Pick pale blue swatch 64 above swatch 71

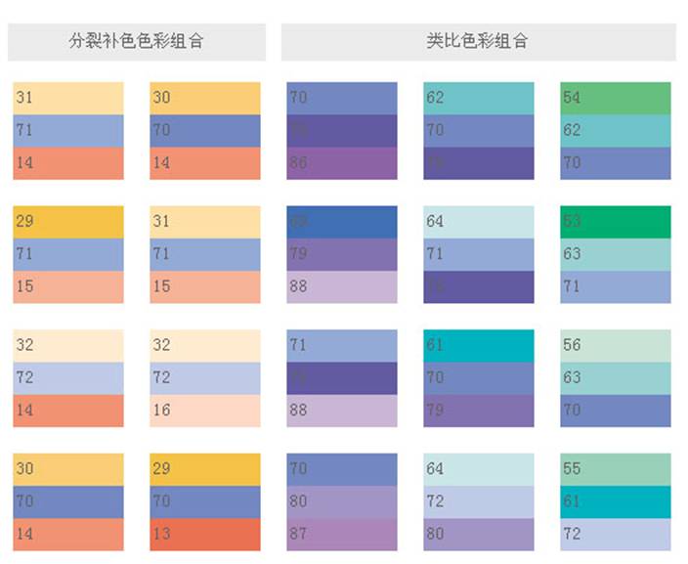coord(479,221)
